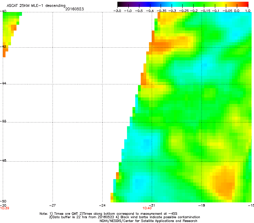
Task: Click the longitude label -27
Action: coord(53,206)
